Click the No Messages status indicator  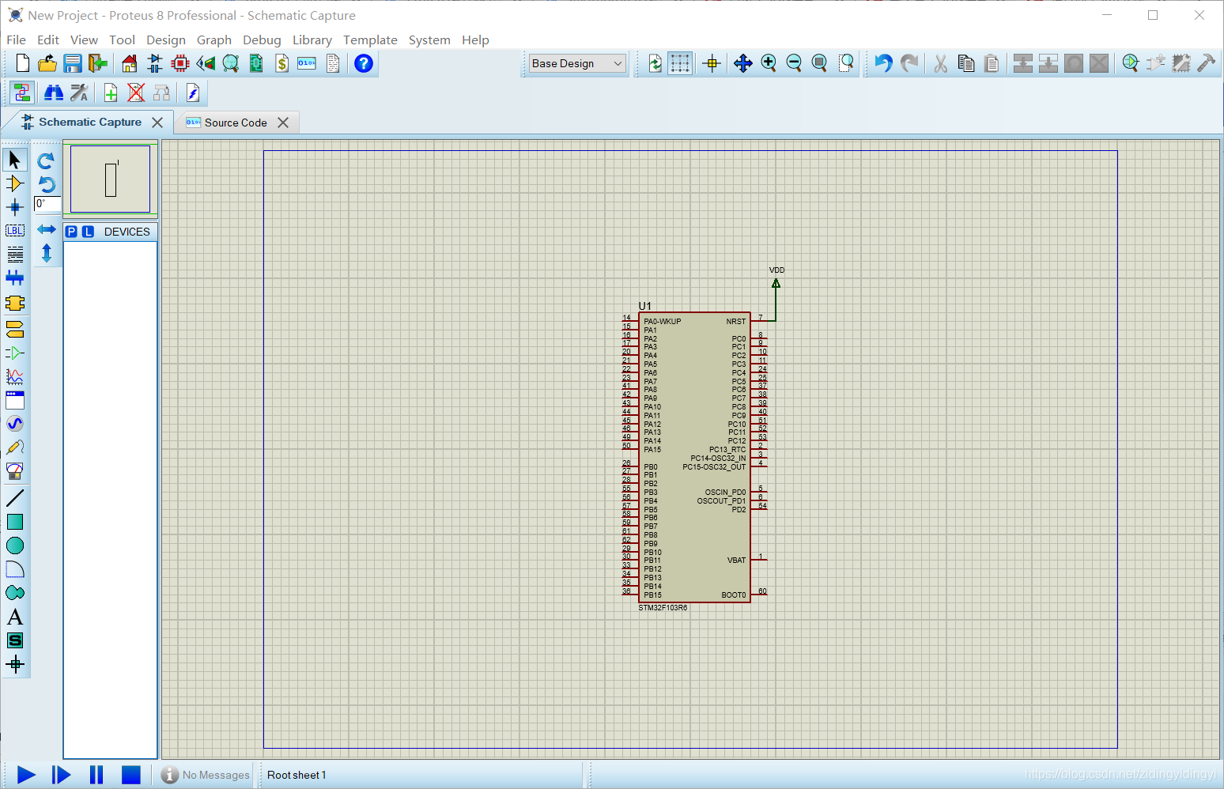(x=206, y=775)
